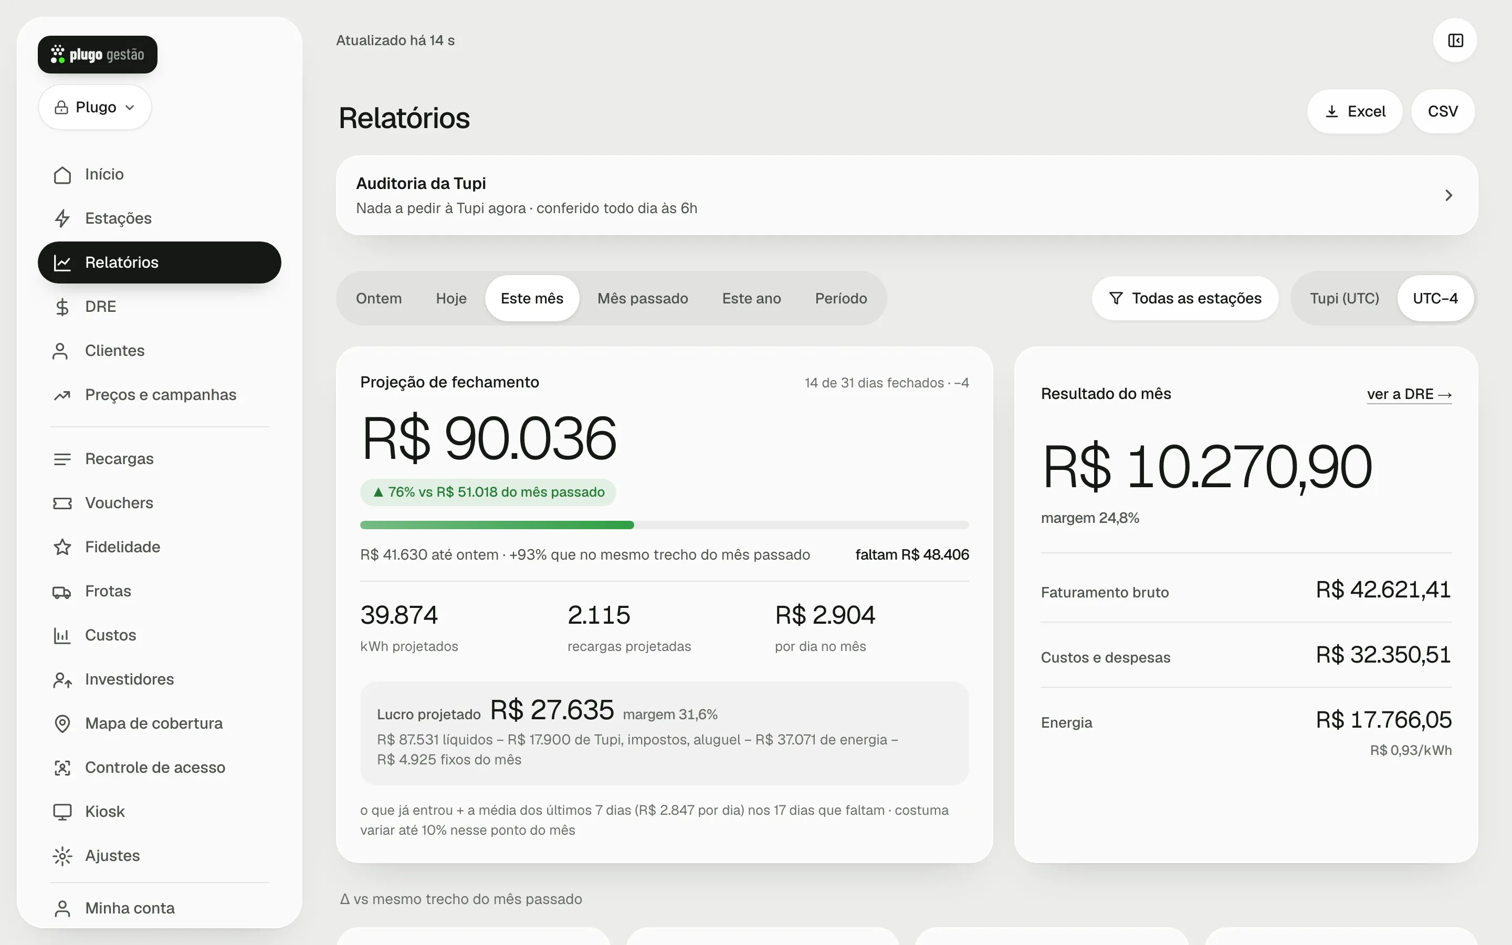Click the 76% vs mês passado badge
The width and height of the screenshot is (1512, 945).
tap(488, 492)
